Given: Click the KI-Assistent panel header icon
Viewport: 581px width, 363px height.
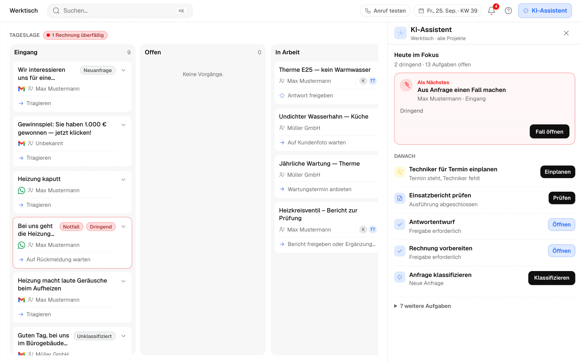Looking at the screenshot, I should tap(401, 33).
